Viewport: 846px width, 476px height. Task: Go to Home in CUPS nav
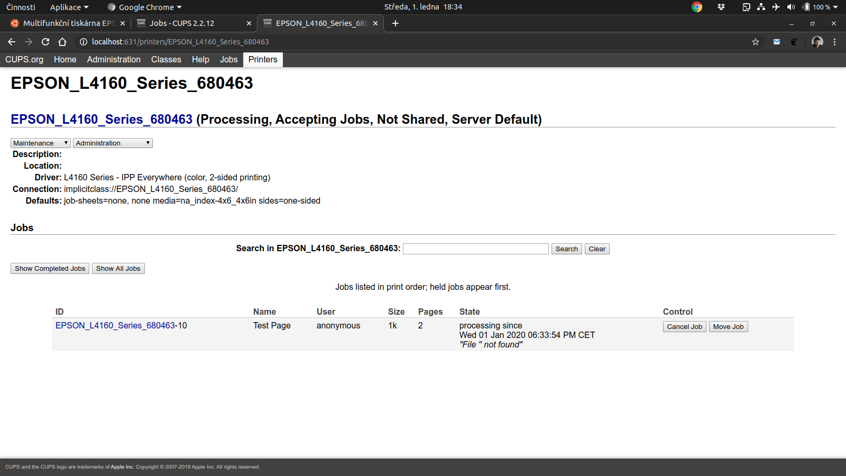[x=65, y=60]
